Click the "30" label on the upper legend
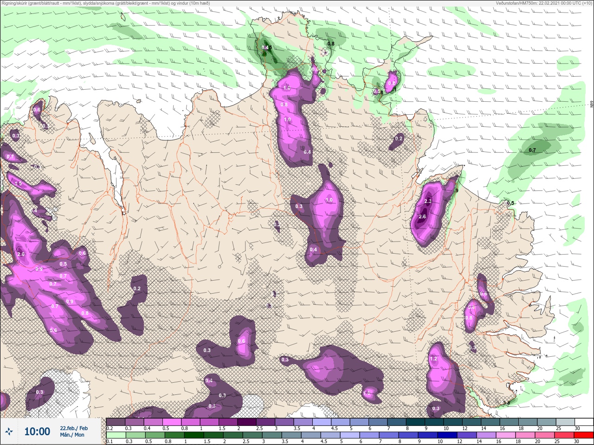Image resolution: width=594 pixels, height=445 pixels. (577, 428)
